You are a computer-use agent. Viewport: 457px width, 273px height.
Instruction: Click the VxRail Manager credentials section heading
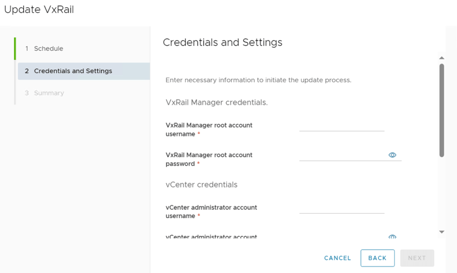click(217, 102)
